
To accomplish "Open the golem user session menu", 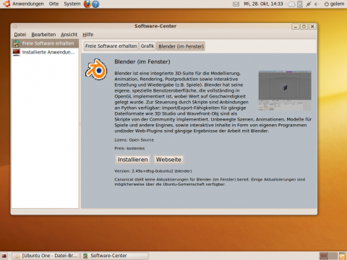I will pos(335,4).
